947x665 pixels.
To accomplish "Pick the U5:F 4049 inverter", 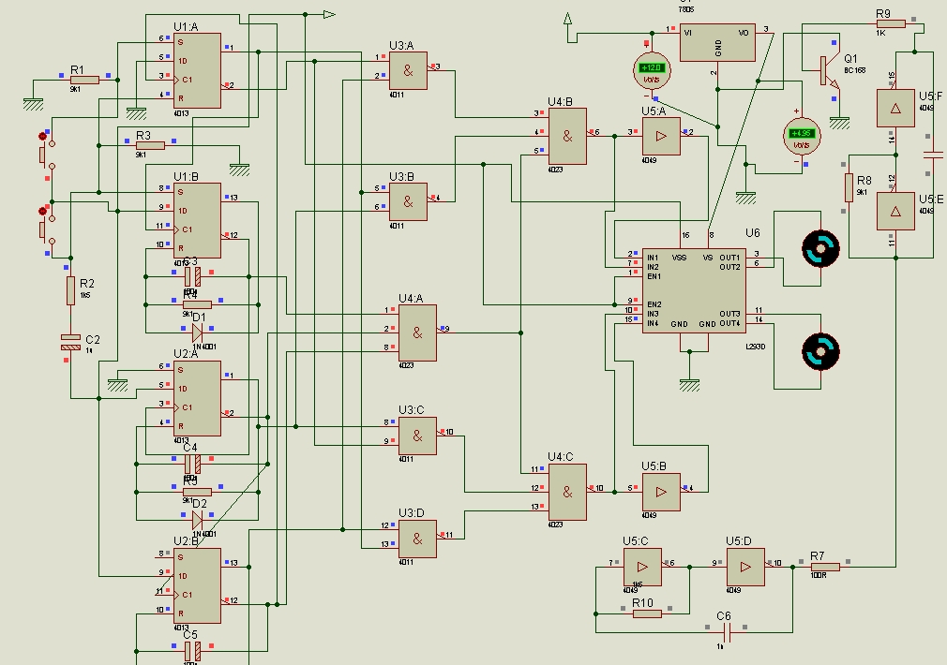I will tap(895, 108).
